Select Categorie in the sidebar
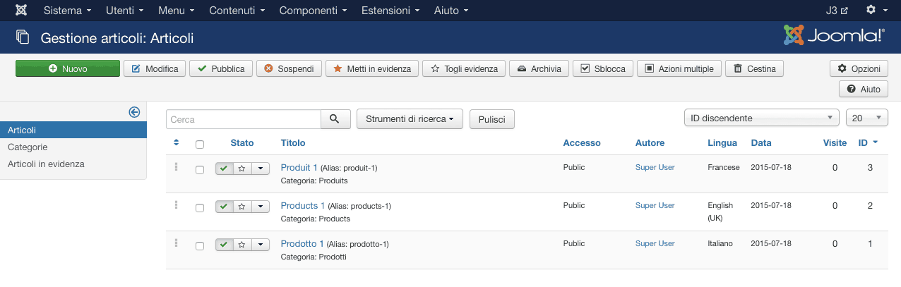 click(28, 147)
